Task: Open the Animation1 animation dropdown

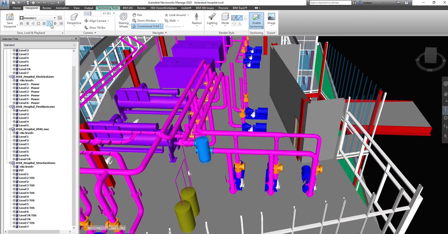Action: click(x=54, y=18)
